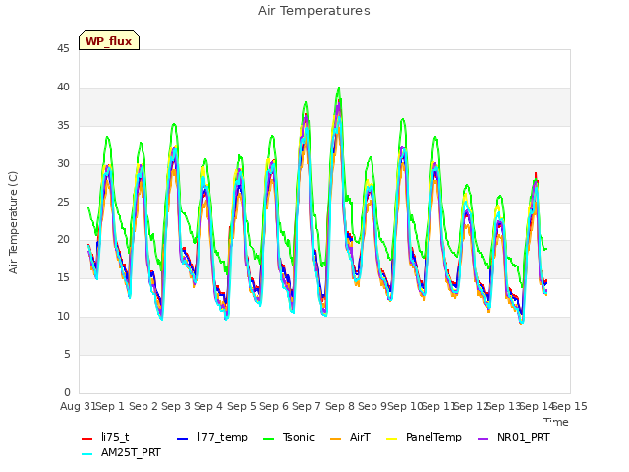Click the Sep 8 x-axis label
The image size is (629, 472).
340,406
